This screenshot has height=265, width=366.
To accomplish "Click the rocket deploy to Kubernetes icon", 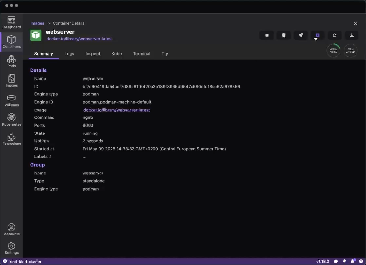I will pos(301,35).
